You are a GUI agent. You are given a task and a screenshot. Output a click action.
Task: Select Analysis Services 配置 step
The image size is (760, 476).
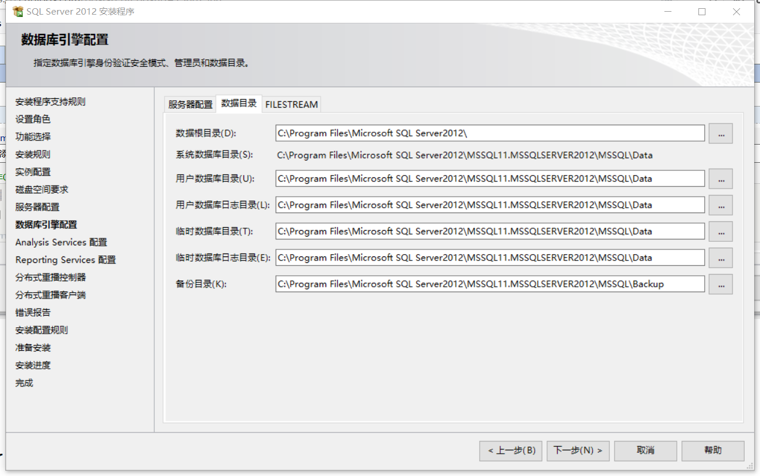click(61, 242)
